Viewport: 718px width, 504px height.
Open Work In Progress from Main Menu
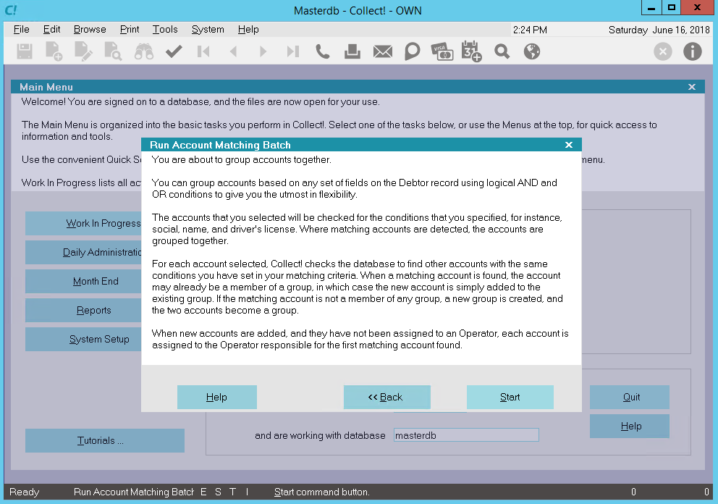(x=83, y=224)
